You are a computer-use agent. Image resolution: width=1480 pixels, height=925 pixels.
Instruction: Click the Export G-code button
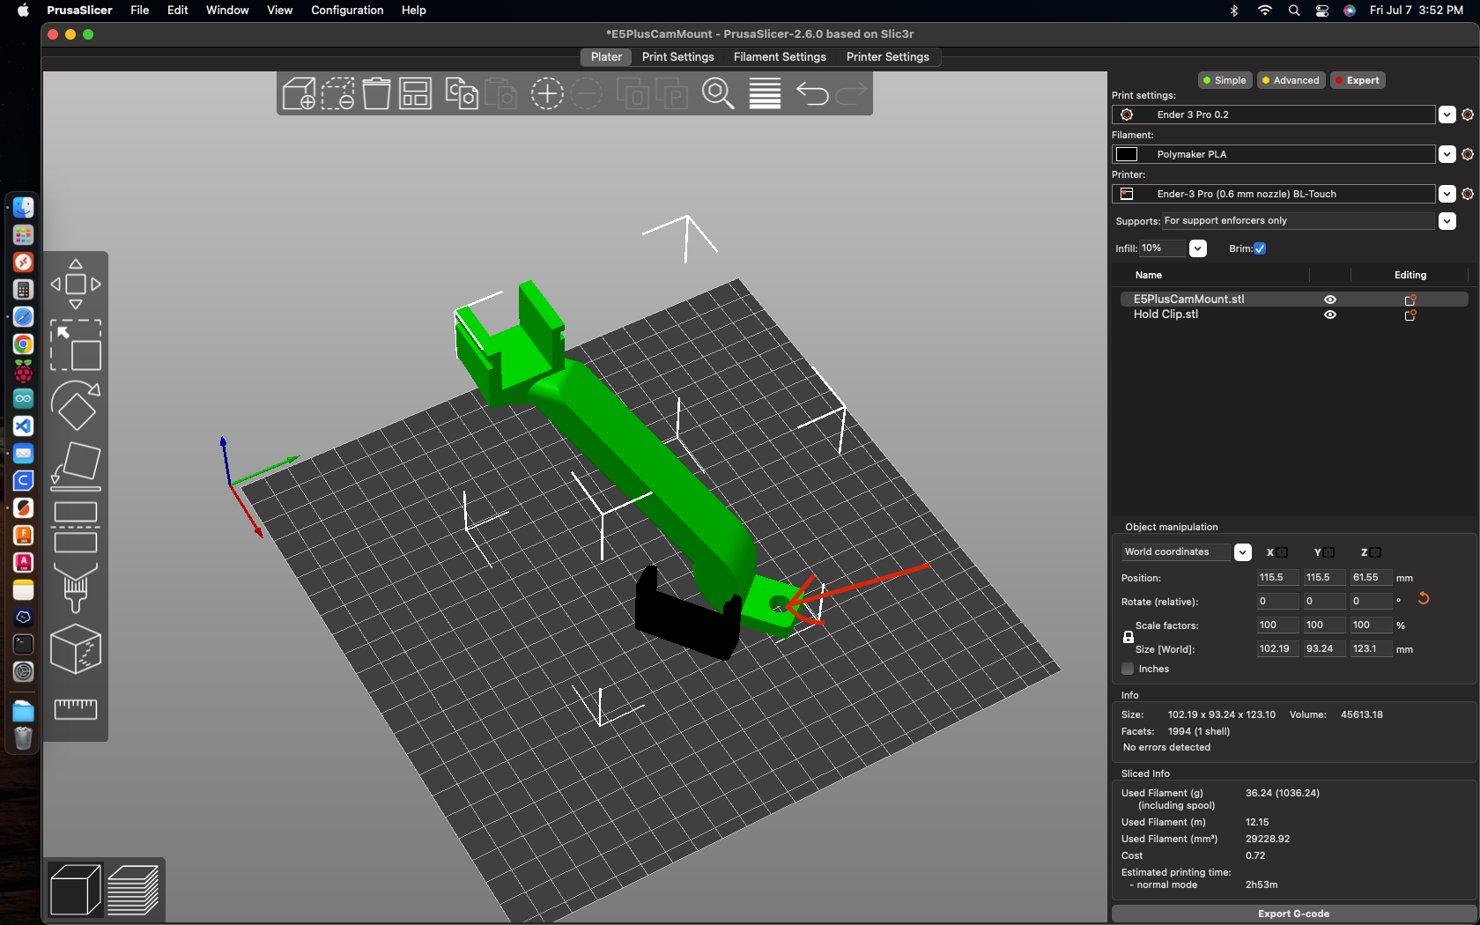coord(1292,914)
